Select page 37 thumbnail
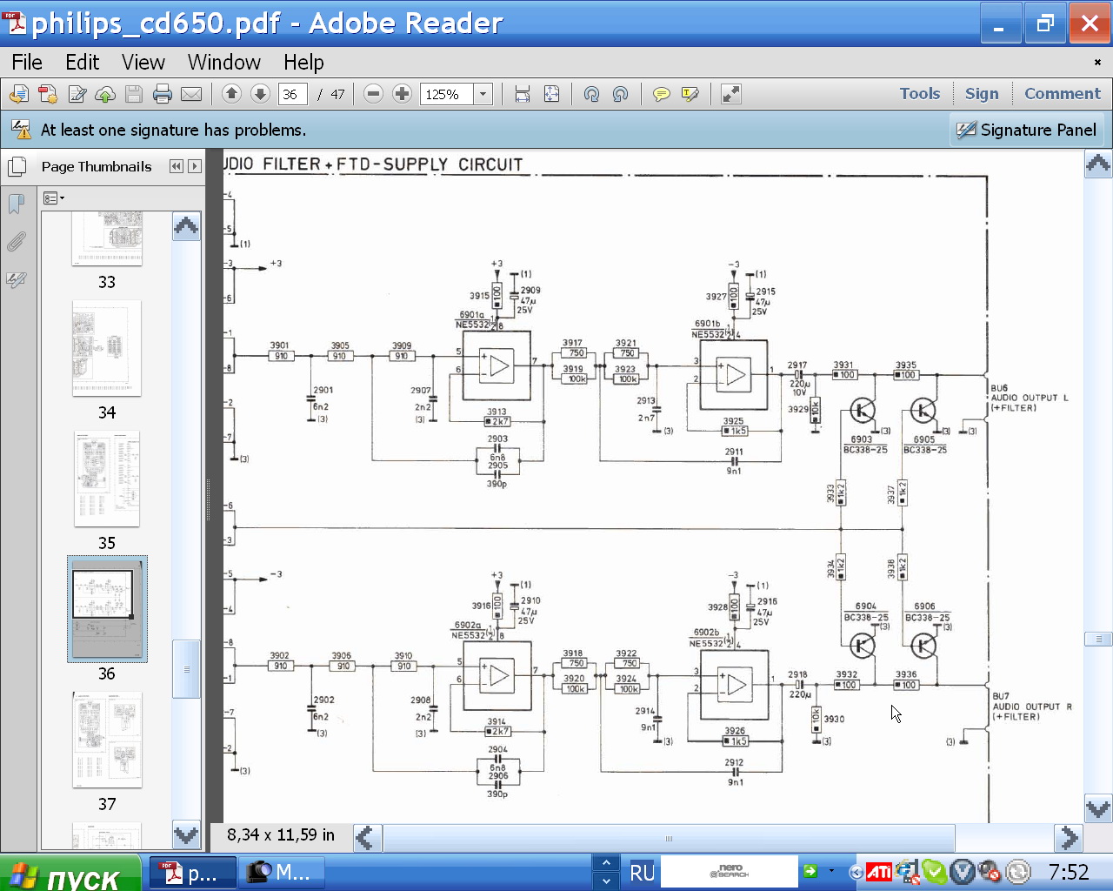 point(107,740)
